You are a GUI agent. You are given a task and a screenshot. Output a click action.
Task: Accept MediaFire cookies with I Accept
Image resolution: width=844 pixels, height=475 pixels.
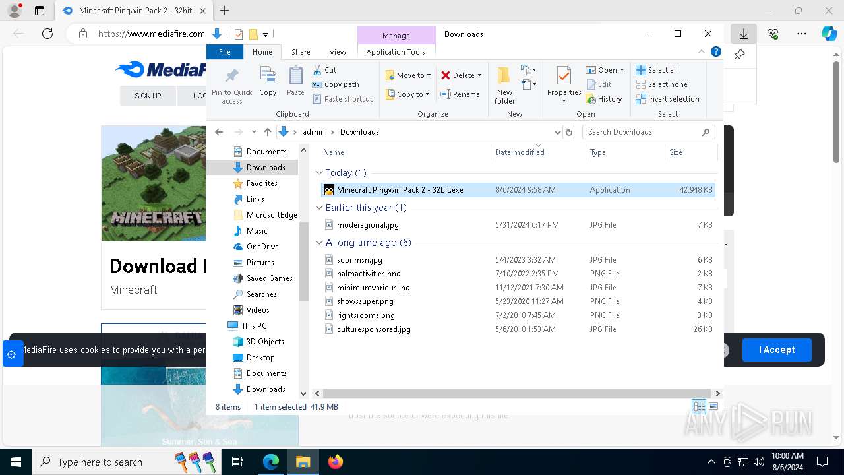click(x=777, y=350)
